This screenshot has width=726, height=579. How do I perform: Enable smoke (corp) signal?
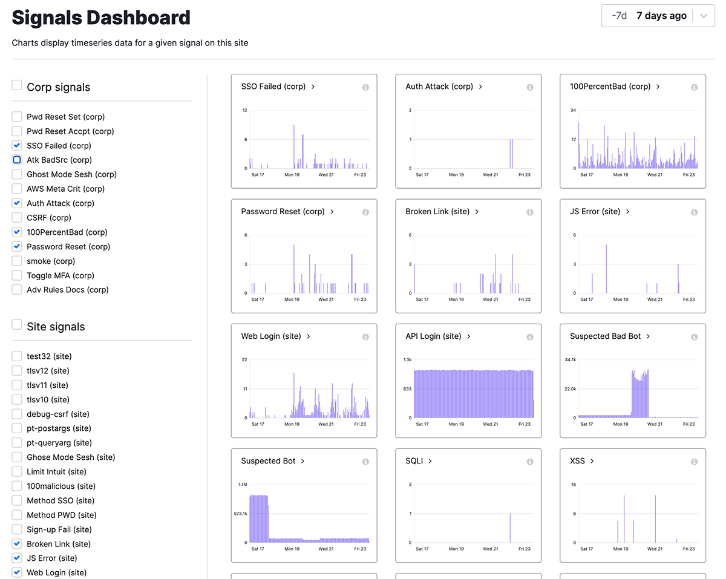[17, 261]
